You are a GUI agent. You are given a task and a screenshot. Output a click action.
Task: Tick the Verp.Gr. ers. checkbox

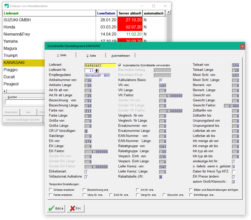(84, 195)
